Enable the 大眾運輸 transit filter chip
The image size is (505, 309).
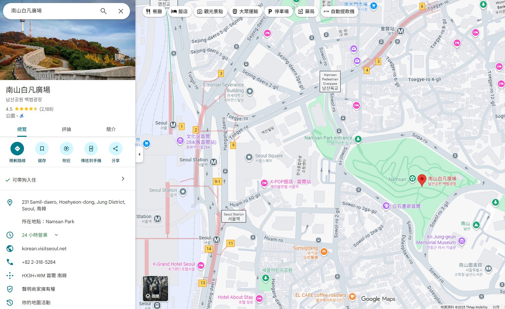point(246,11)
